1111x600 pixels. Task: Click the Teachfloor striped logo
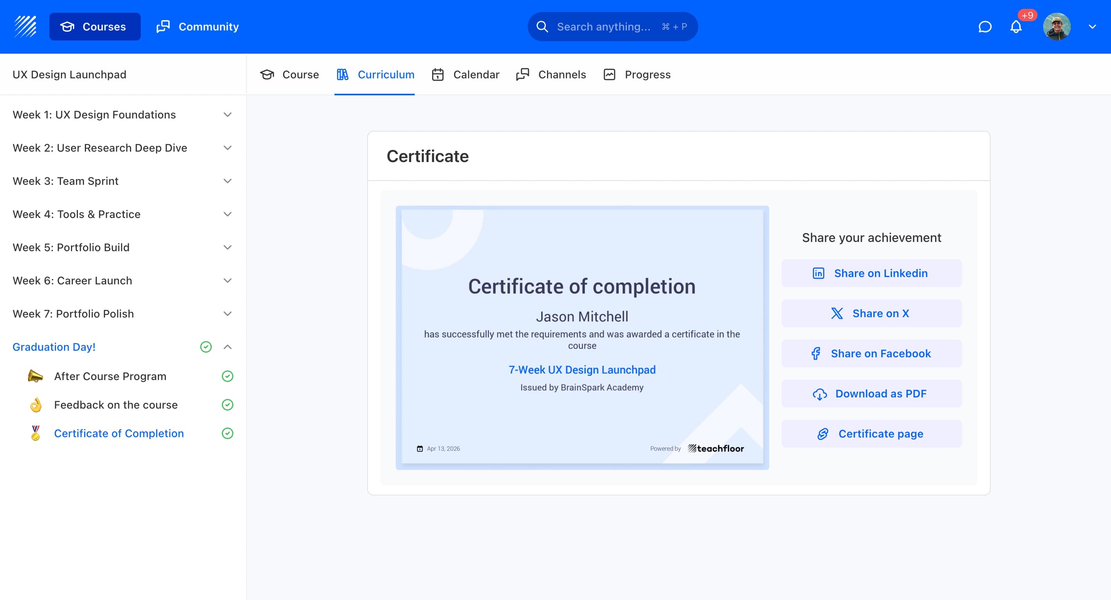click(x=25, y=27)
